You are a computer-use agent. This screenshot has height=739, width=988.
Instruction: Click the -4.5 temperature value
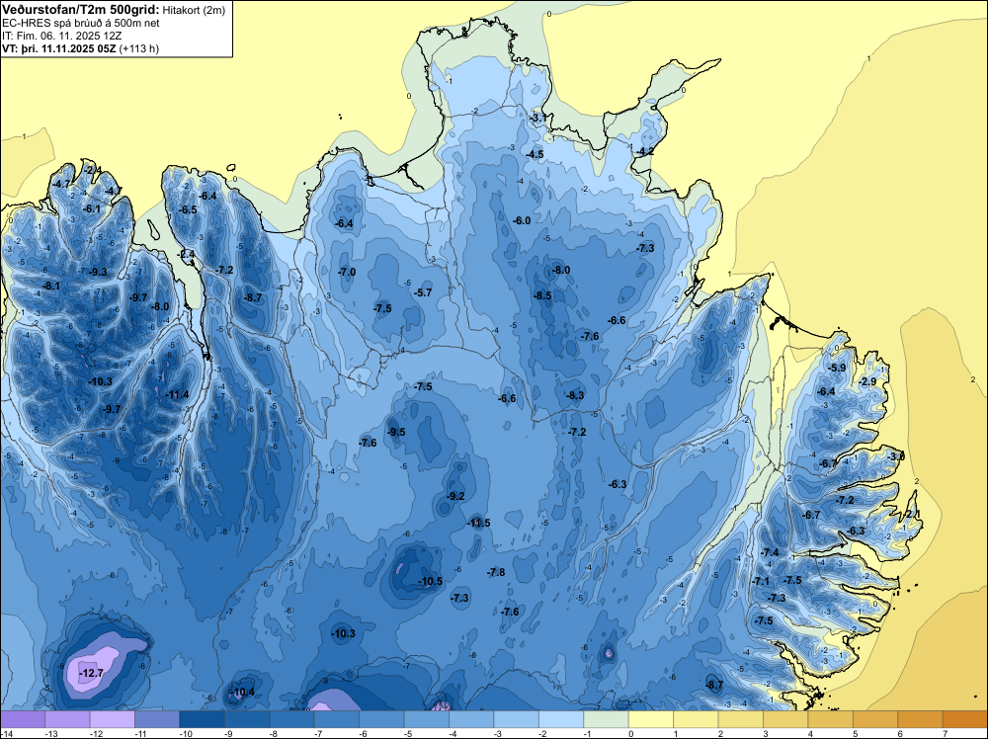click(535, 154)
